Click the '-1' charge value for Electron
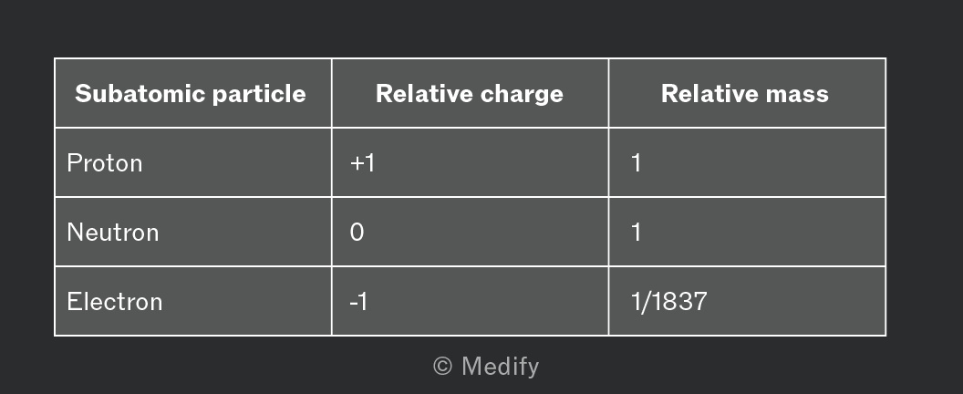 point(358,302)
